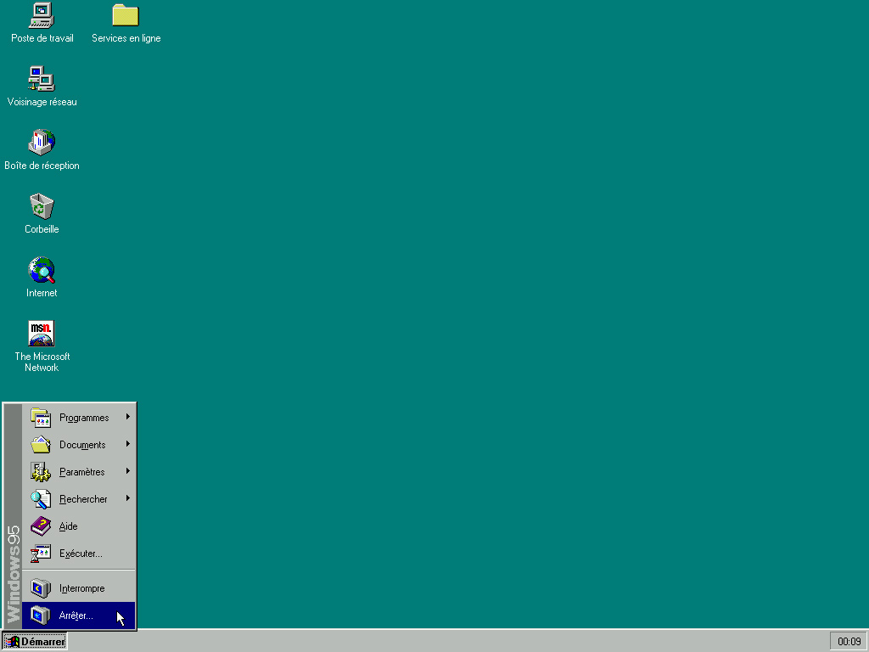Select The Microsoft Network msn icon
Image resolution: width=869 pixels, height=652 pixels.
tap(42, 333)
